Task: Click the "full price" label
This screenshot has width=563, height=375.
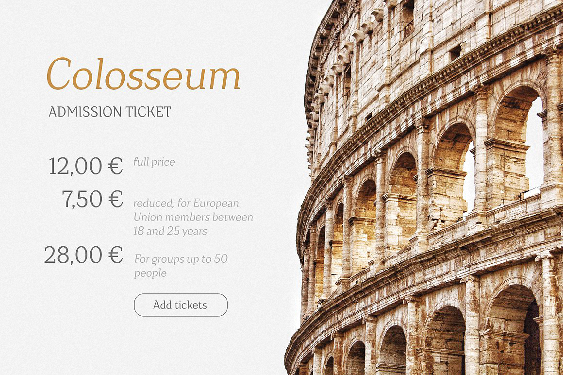Action: [x=154, y=162]
